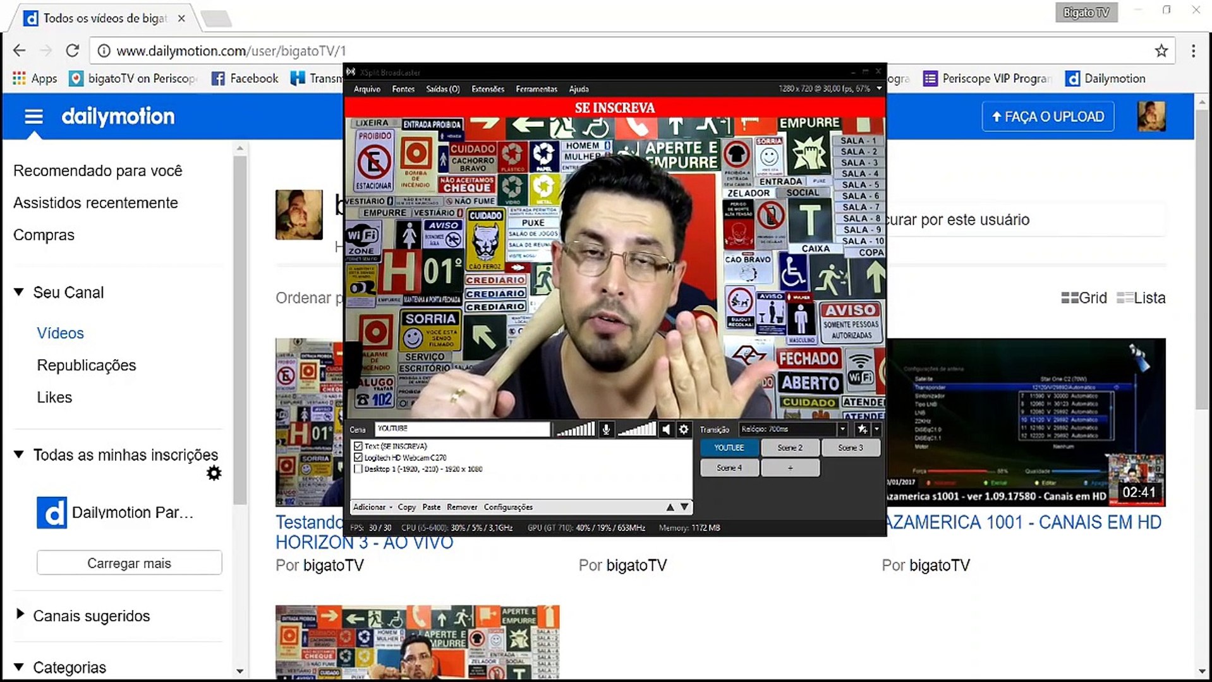Click the microphone icon in XSplit
Viewport: 1212px width, 682px height.
click(x=605, y=429)
